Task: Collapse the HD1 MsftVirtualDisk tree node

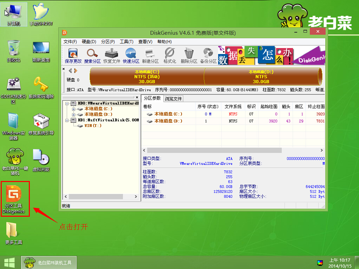Action: [x=67, y=120]
